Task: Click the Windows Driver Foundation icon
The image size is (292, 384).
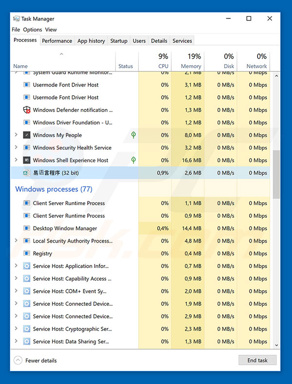Action: (x=26, y=122)
